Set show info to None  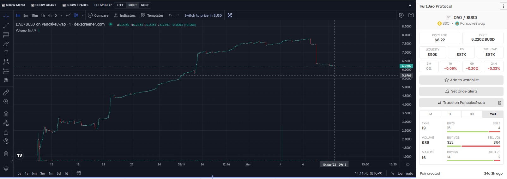[x=145, y=5]
